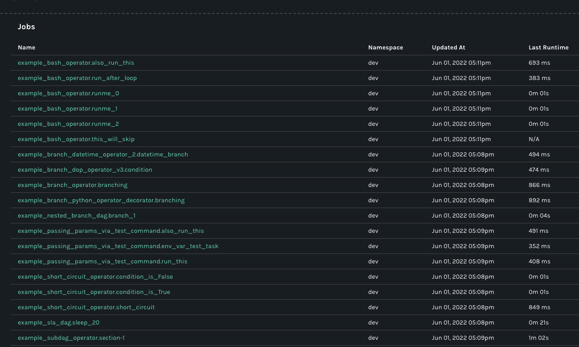The width and height of the screenshot is (579, 347).
Task: Open the example_subdag_operator.section-1 job
Action: click(71, 338)
